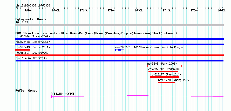The height and width of the screenshot is (111, 231).
Task: Open the nsv576448 (Cooper2011) label
Action: (33, 42)
